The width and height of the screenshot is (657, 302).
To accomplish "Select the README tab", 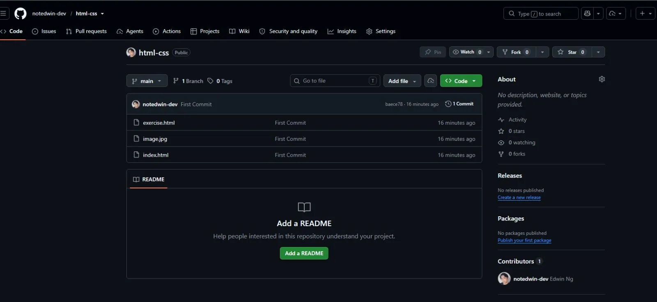I will point(149,179).
